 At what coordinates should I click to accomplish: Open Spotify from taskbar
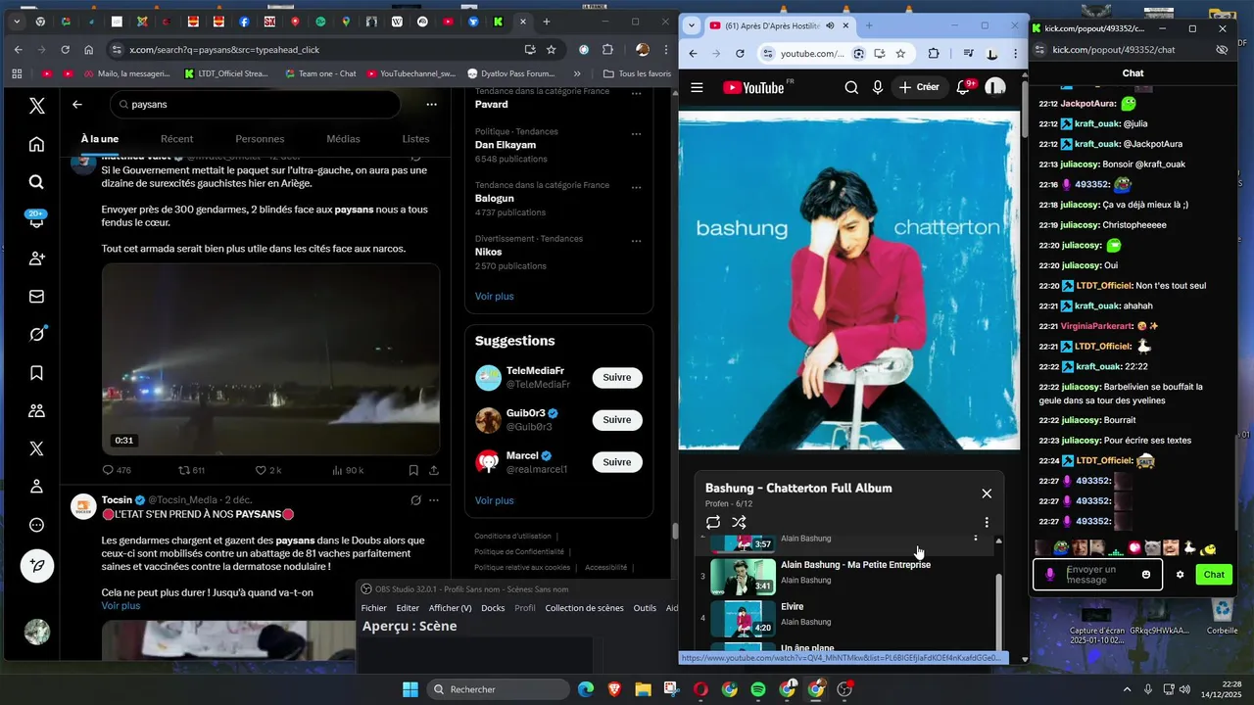click(758, 689)
